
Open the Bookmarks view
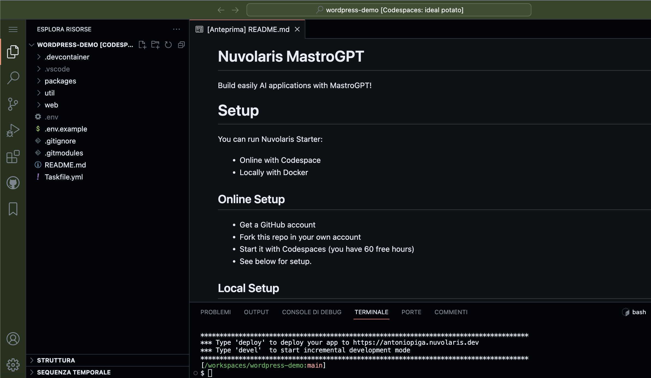(13, 209)
